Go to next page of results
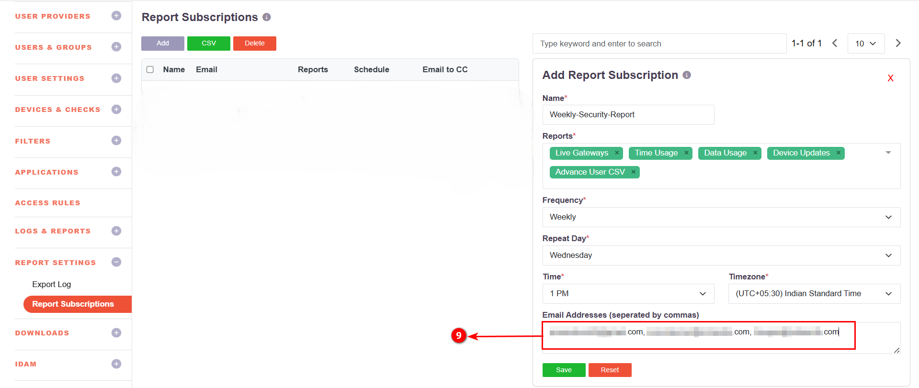Screen dimensions: 919x388 pyautogui.click(x=898, y=44)
